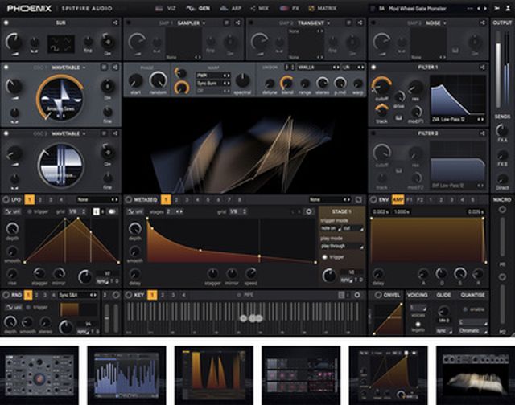Viewport: 515px width, 405px height.
Task: Expand OSC 2 WAVETABLE type dropdown
Action: (68, 134)
